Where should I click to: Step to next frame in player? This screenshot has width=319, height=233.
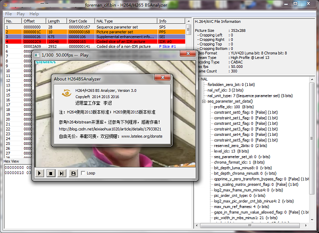(x=62, y=173)
